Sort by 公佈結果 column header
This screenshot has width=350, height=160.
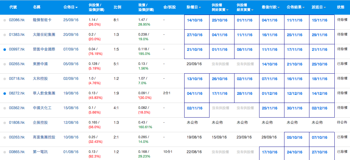pos(294,7)
